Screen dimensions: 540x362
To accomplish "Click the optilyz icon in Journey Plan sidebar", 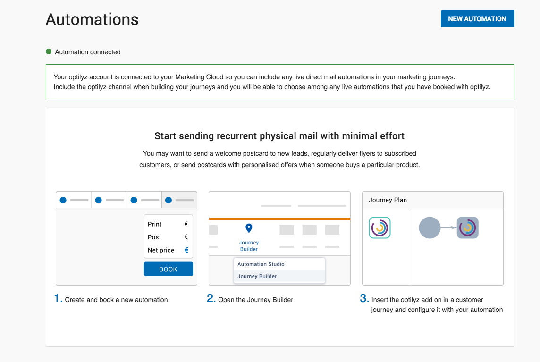I will pos(380,227).
